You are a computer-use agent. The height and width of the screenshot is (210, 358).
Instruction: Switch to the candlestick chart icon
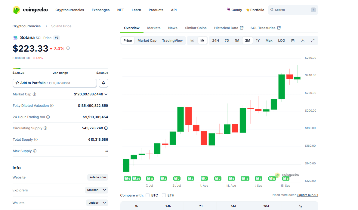(202, 40)
